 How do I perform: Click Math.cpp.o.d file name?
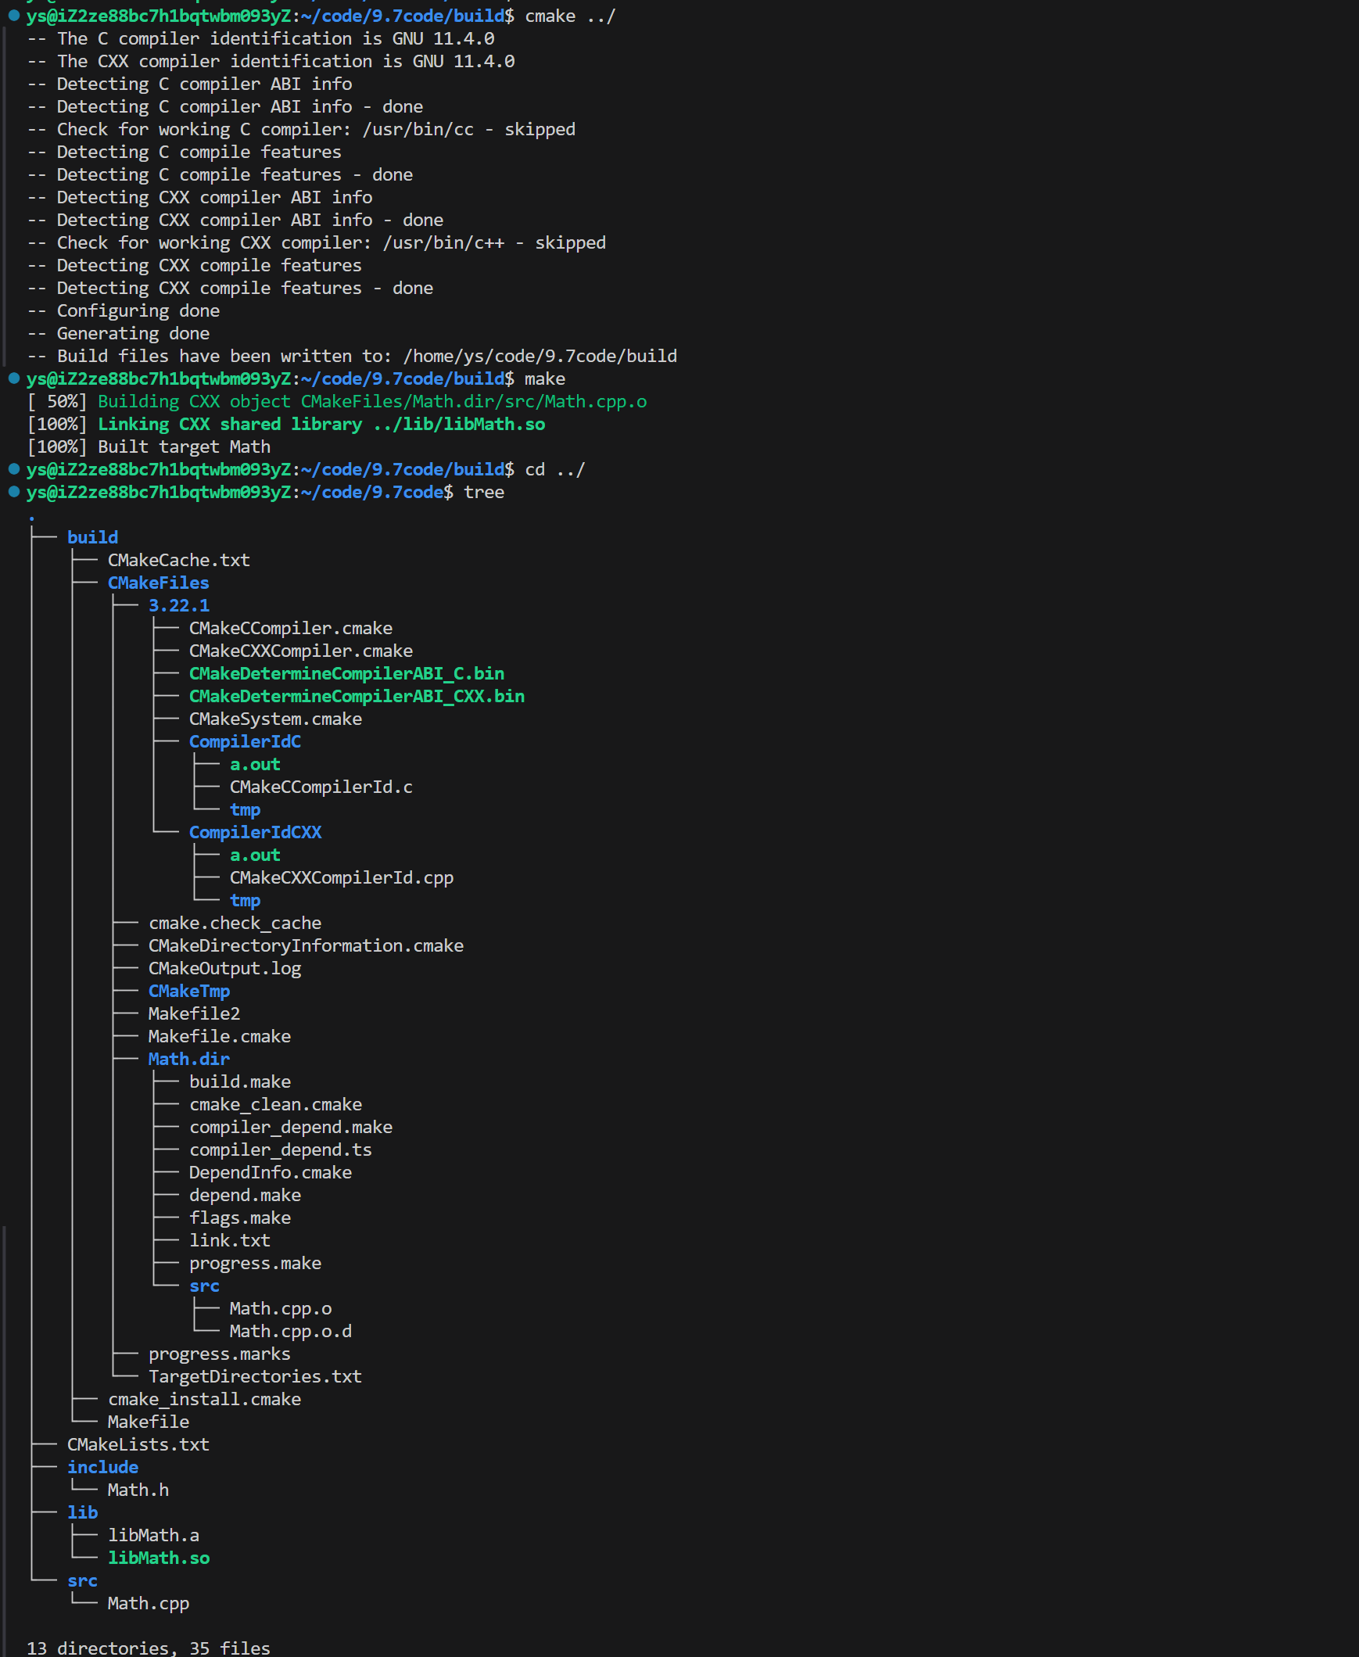(x=290, y=1332)
